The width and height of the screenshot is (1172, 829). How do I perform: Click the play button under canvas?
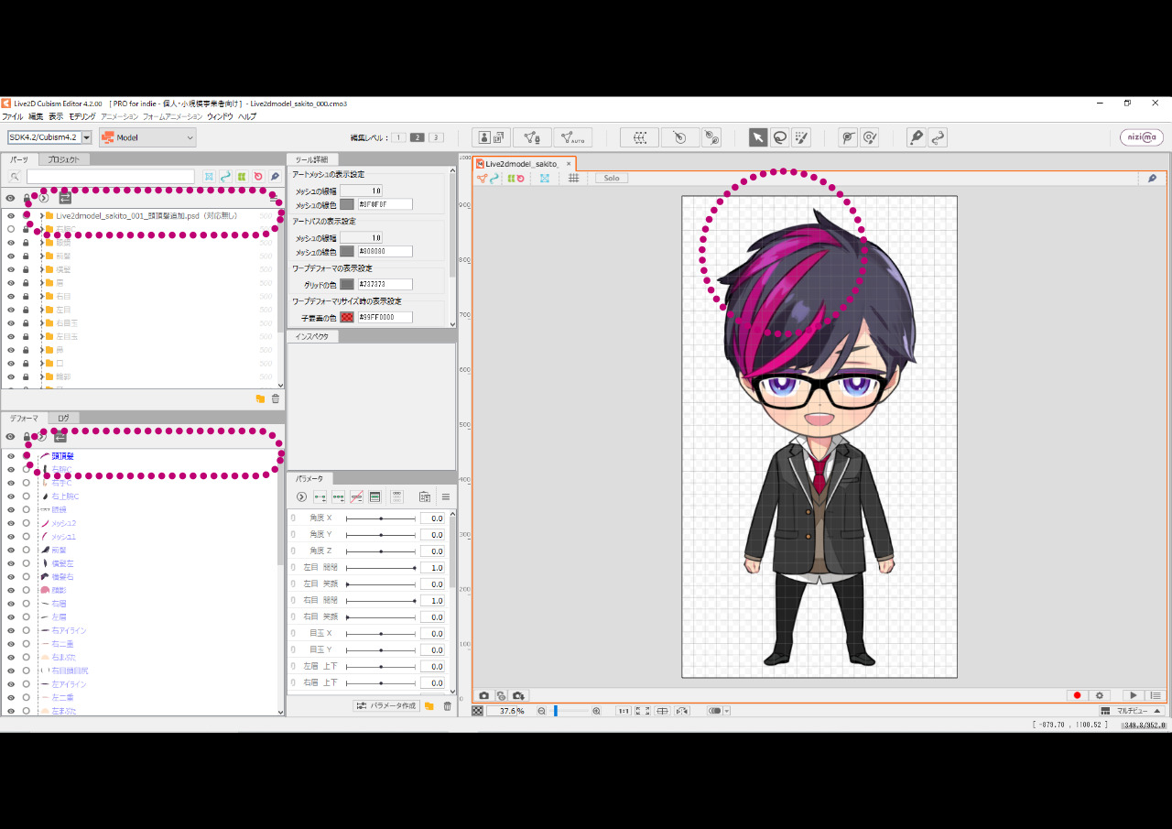coord(1134,696)
